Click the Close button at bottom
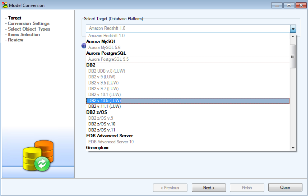 click(x=285, y=187)
